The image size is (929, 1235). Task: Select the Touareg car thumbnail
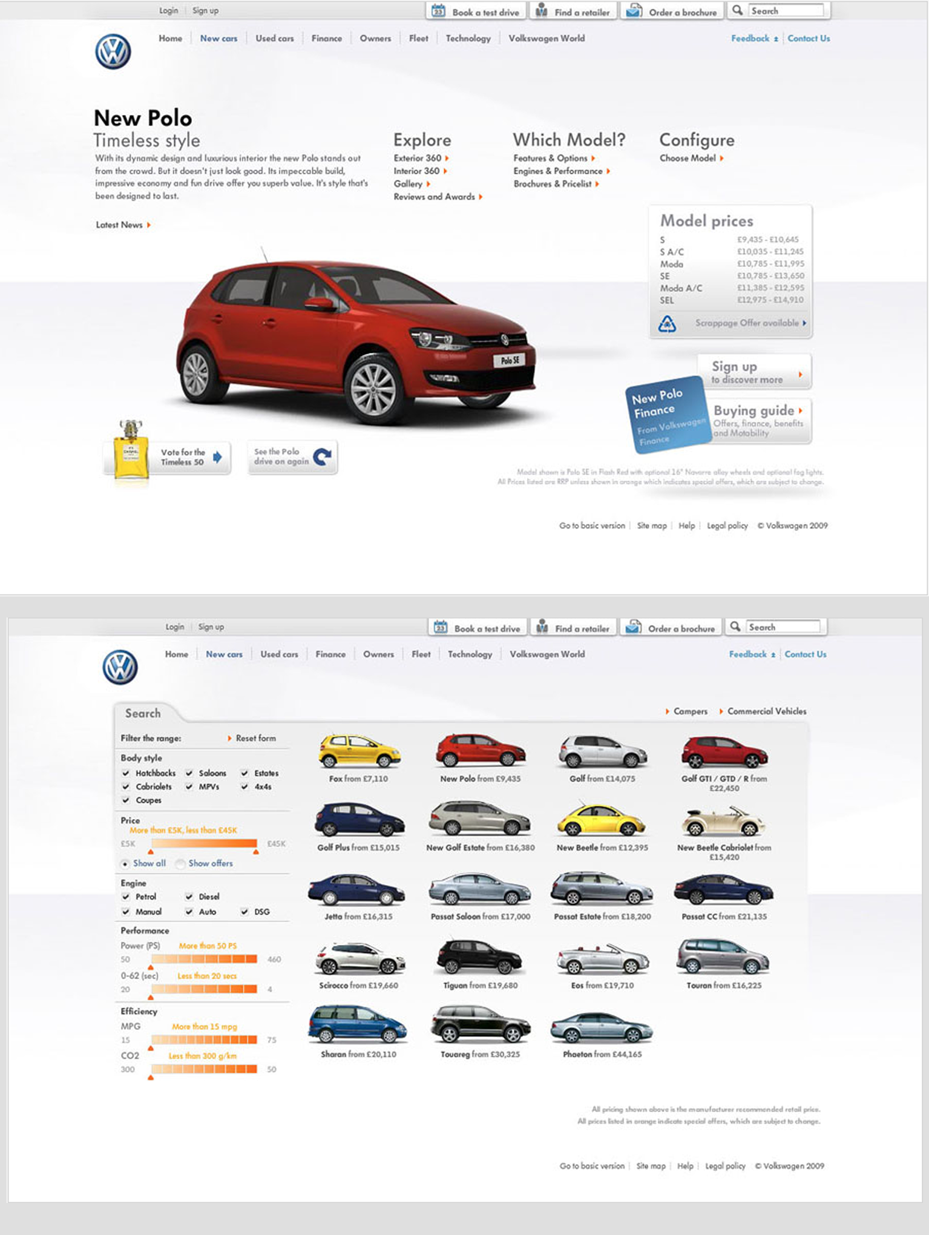point(481,1024)
